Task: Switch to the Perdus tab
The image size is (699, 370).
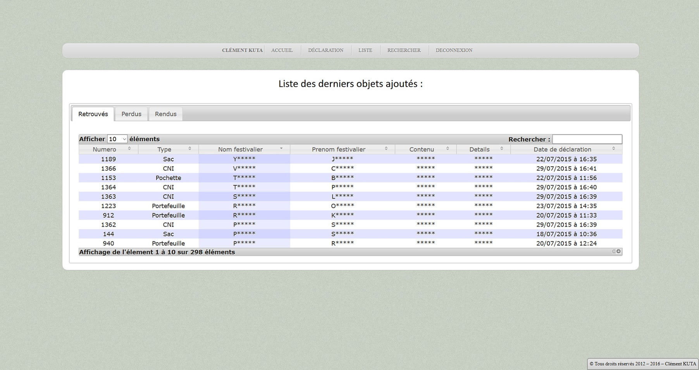Action: (x=131, y=114)
